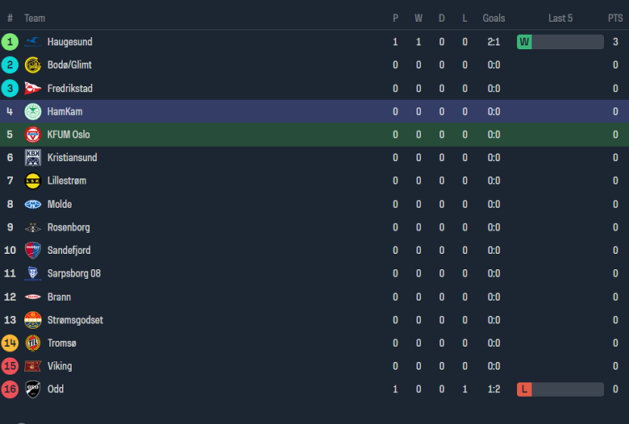Sort table by PTS column header

(615, 18)
